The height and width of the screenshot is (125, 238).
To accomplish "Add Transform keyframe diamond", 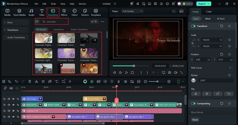I will pyautogui.click(x=229, y=26).
